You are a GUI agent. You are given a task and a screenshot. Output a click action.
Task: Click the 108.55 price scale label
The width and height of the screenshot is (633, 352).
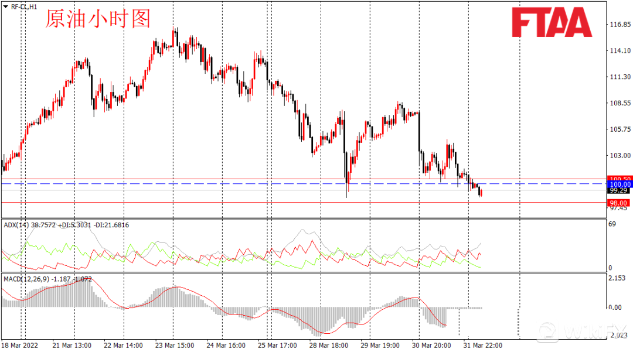[620, 103]
